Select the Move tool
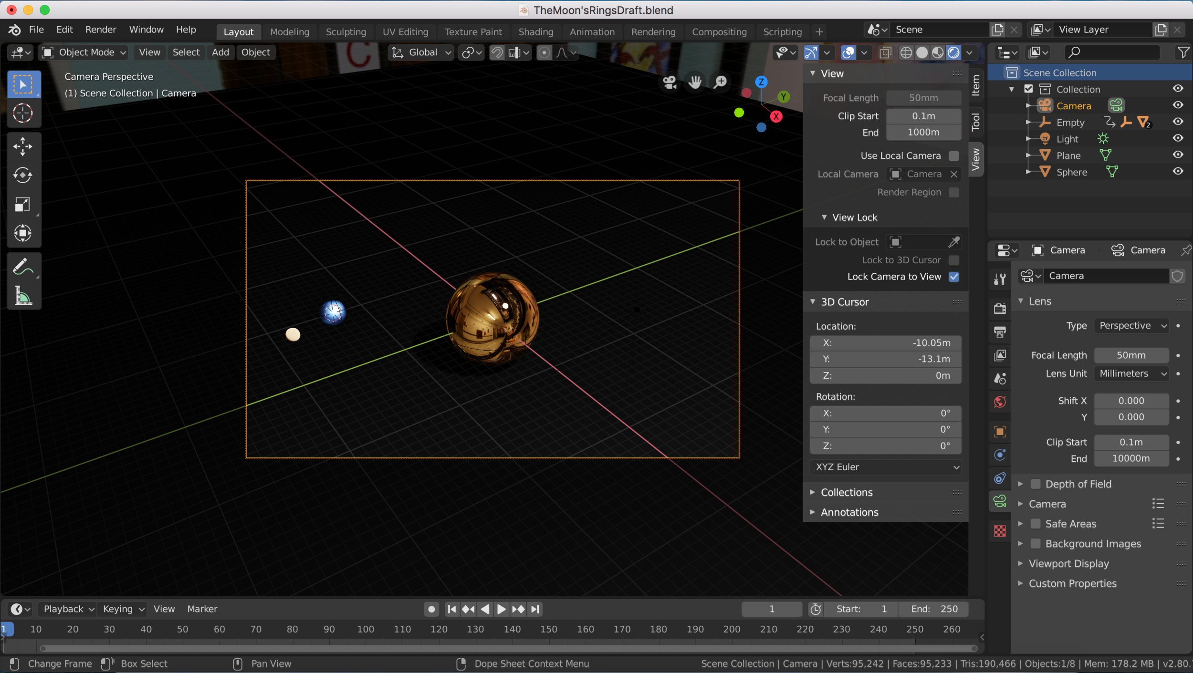The width and height of the screenshot is (1193, 673). tap(23, 146)
